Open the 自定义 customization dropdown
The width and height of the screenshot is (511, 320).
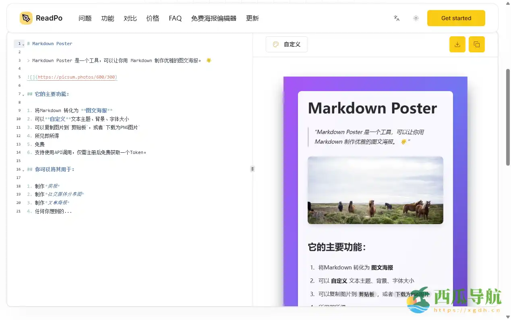click(x=286, y=44)
